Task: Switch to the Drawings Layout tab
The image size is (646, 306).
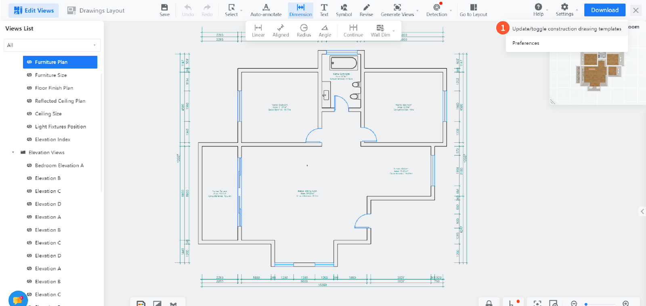Action: point(96,10)
